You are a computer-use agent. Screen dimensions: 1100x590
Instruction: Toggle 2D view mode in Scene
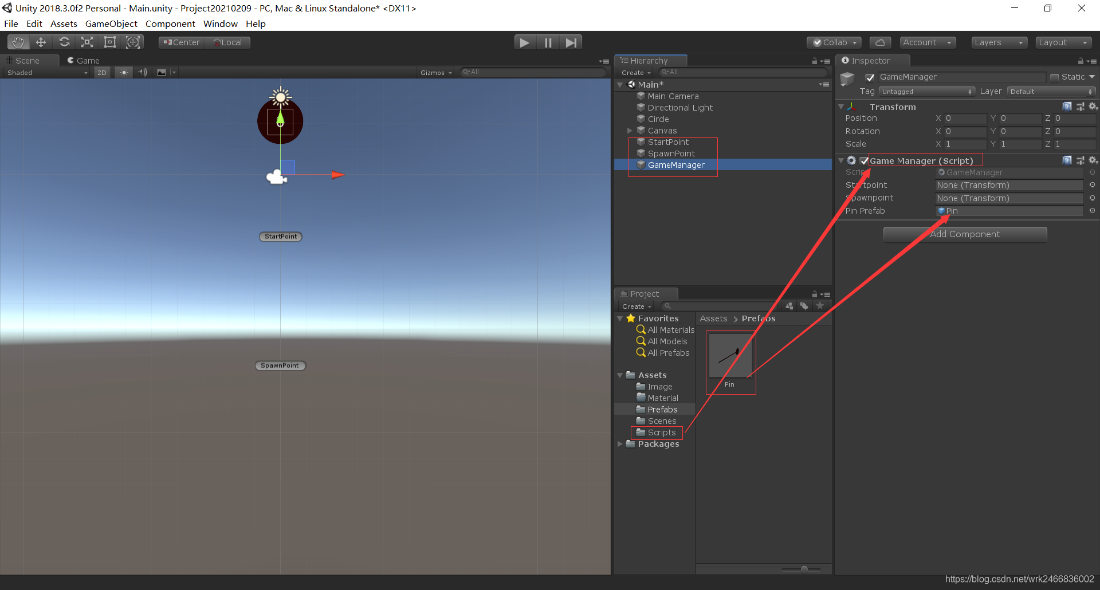pos(101,72)
